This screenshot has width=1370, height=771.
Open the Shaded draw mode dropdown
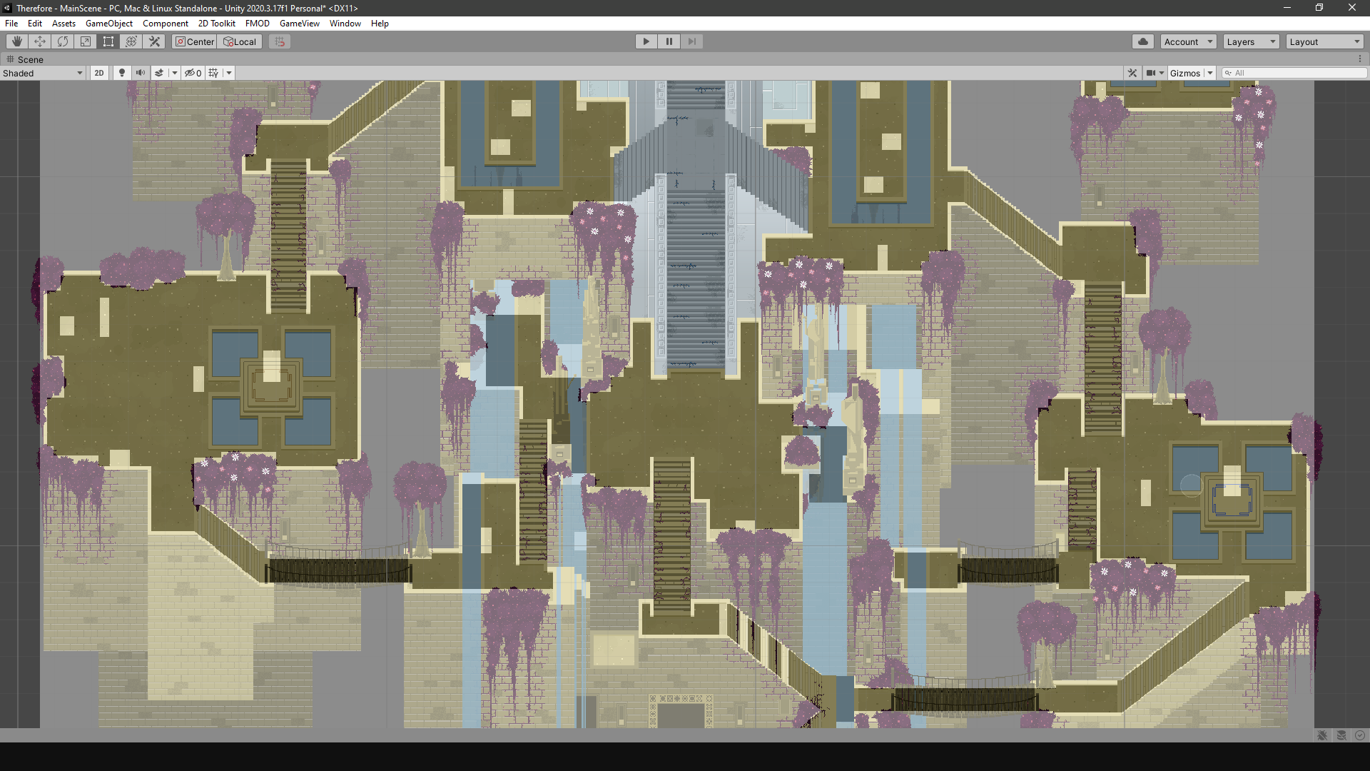[x=43, y=73]
